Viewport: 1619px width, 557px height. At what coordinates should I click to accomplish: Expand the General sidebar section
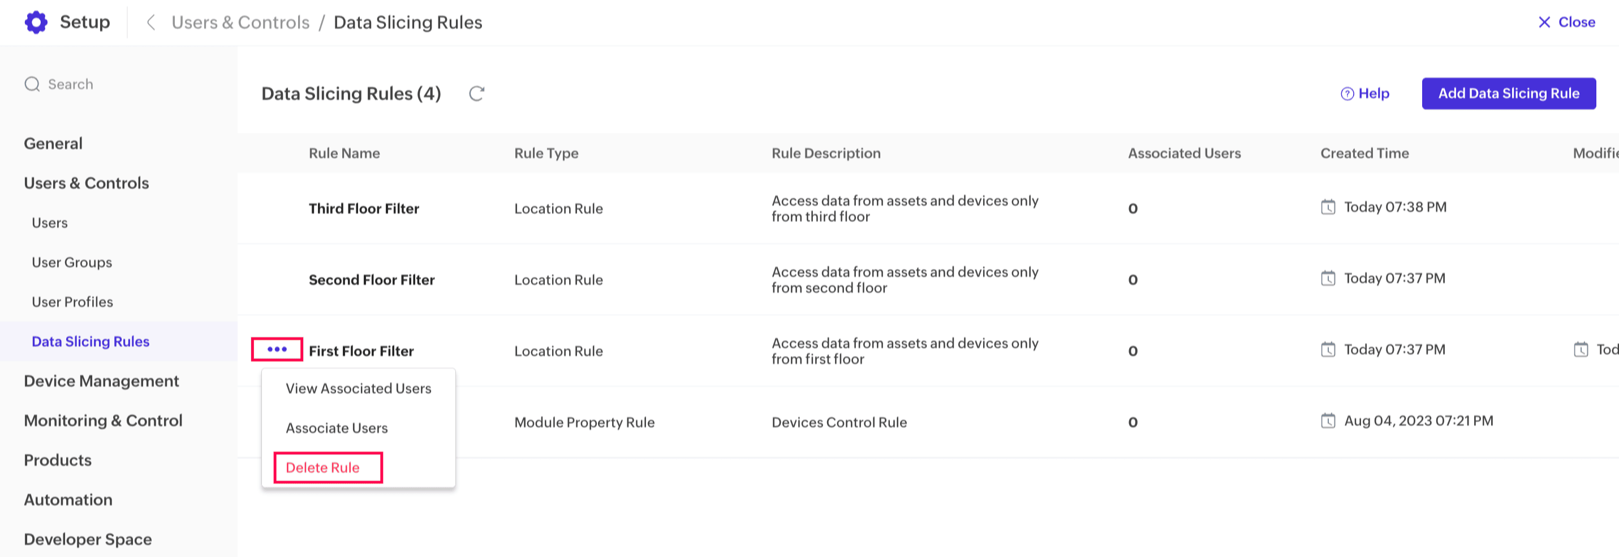[x=53, y=144]
